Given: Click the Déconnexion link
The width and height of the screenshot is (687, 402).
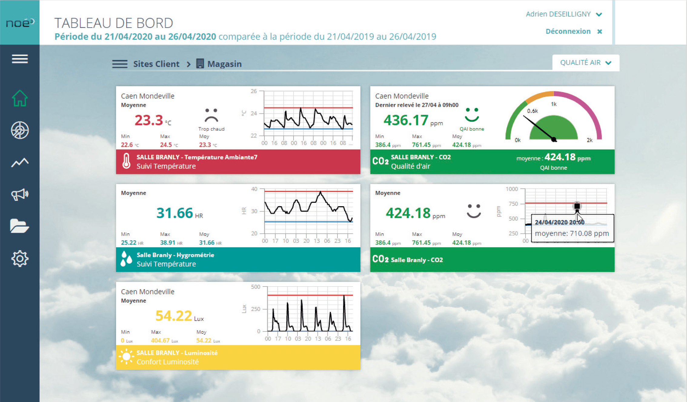Looking at the screenshot, I should 568,31.
